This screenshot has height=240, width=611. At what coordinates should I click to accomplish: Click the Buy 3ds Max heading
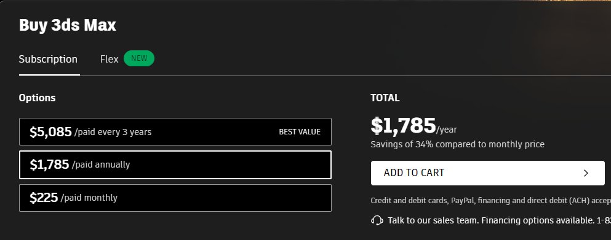coord(68,25)
